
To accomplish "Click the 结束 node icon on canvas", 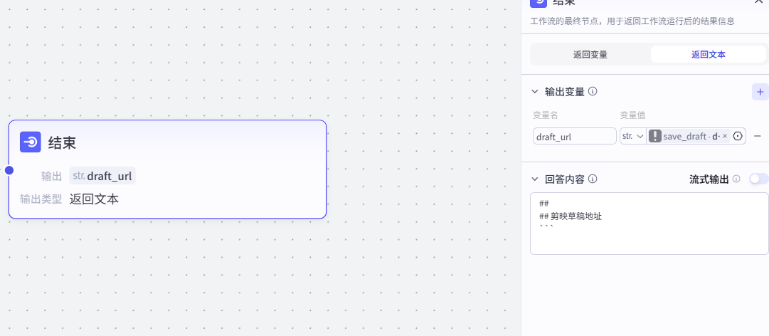I will [x=31, y=142].
